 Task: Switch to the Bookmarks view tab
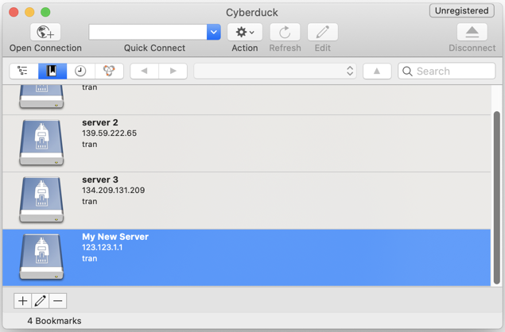point(52,71)
